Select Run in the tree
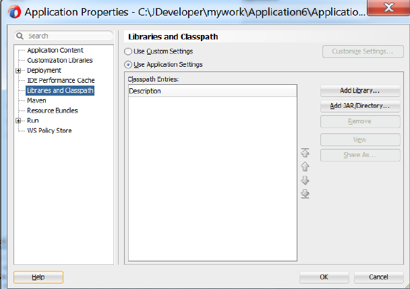The image size is (410, 289). [33, 121]
